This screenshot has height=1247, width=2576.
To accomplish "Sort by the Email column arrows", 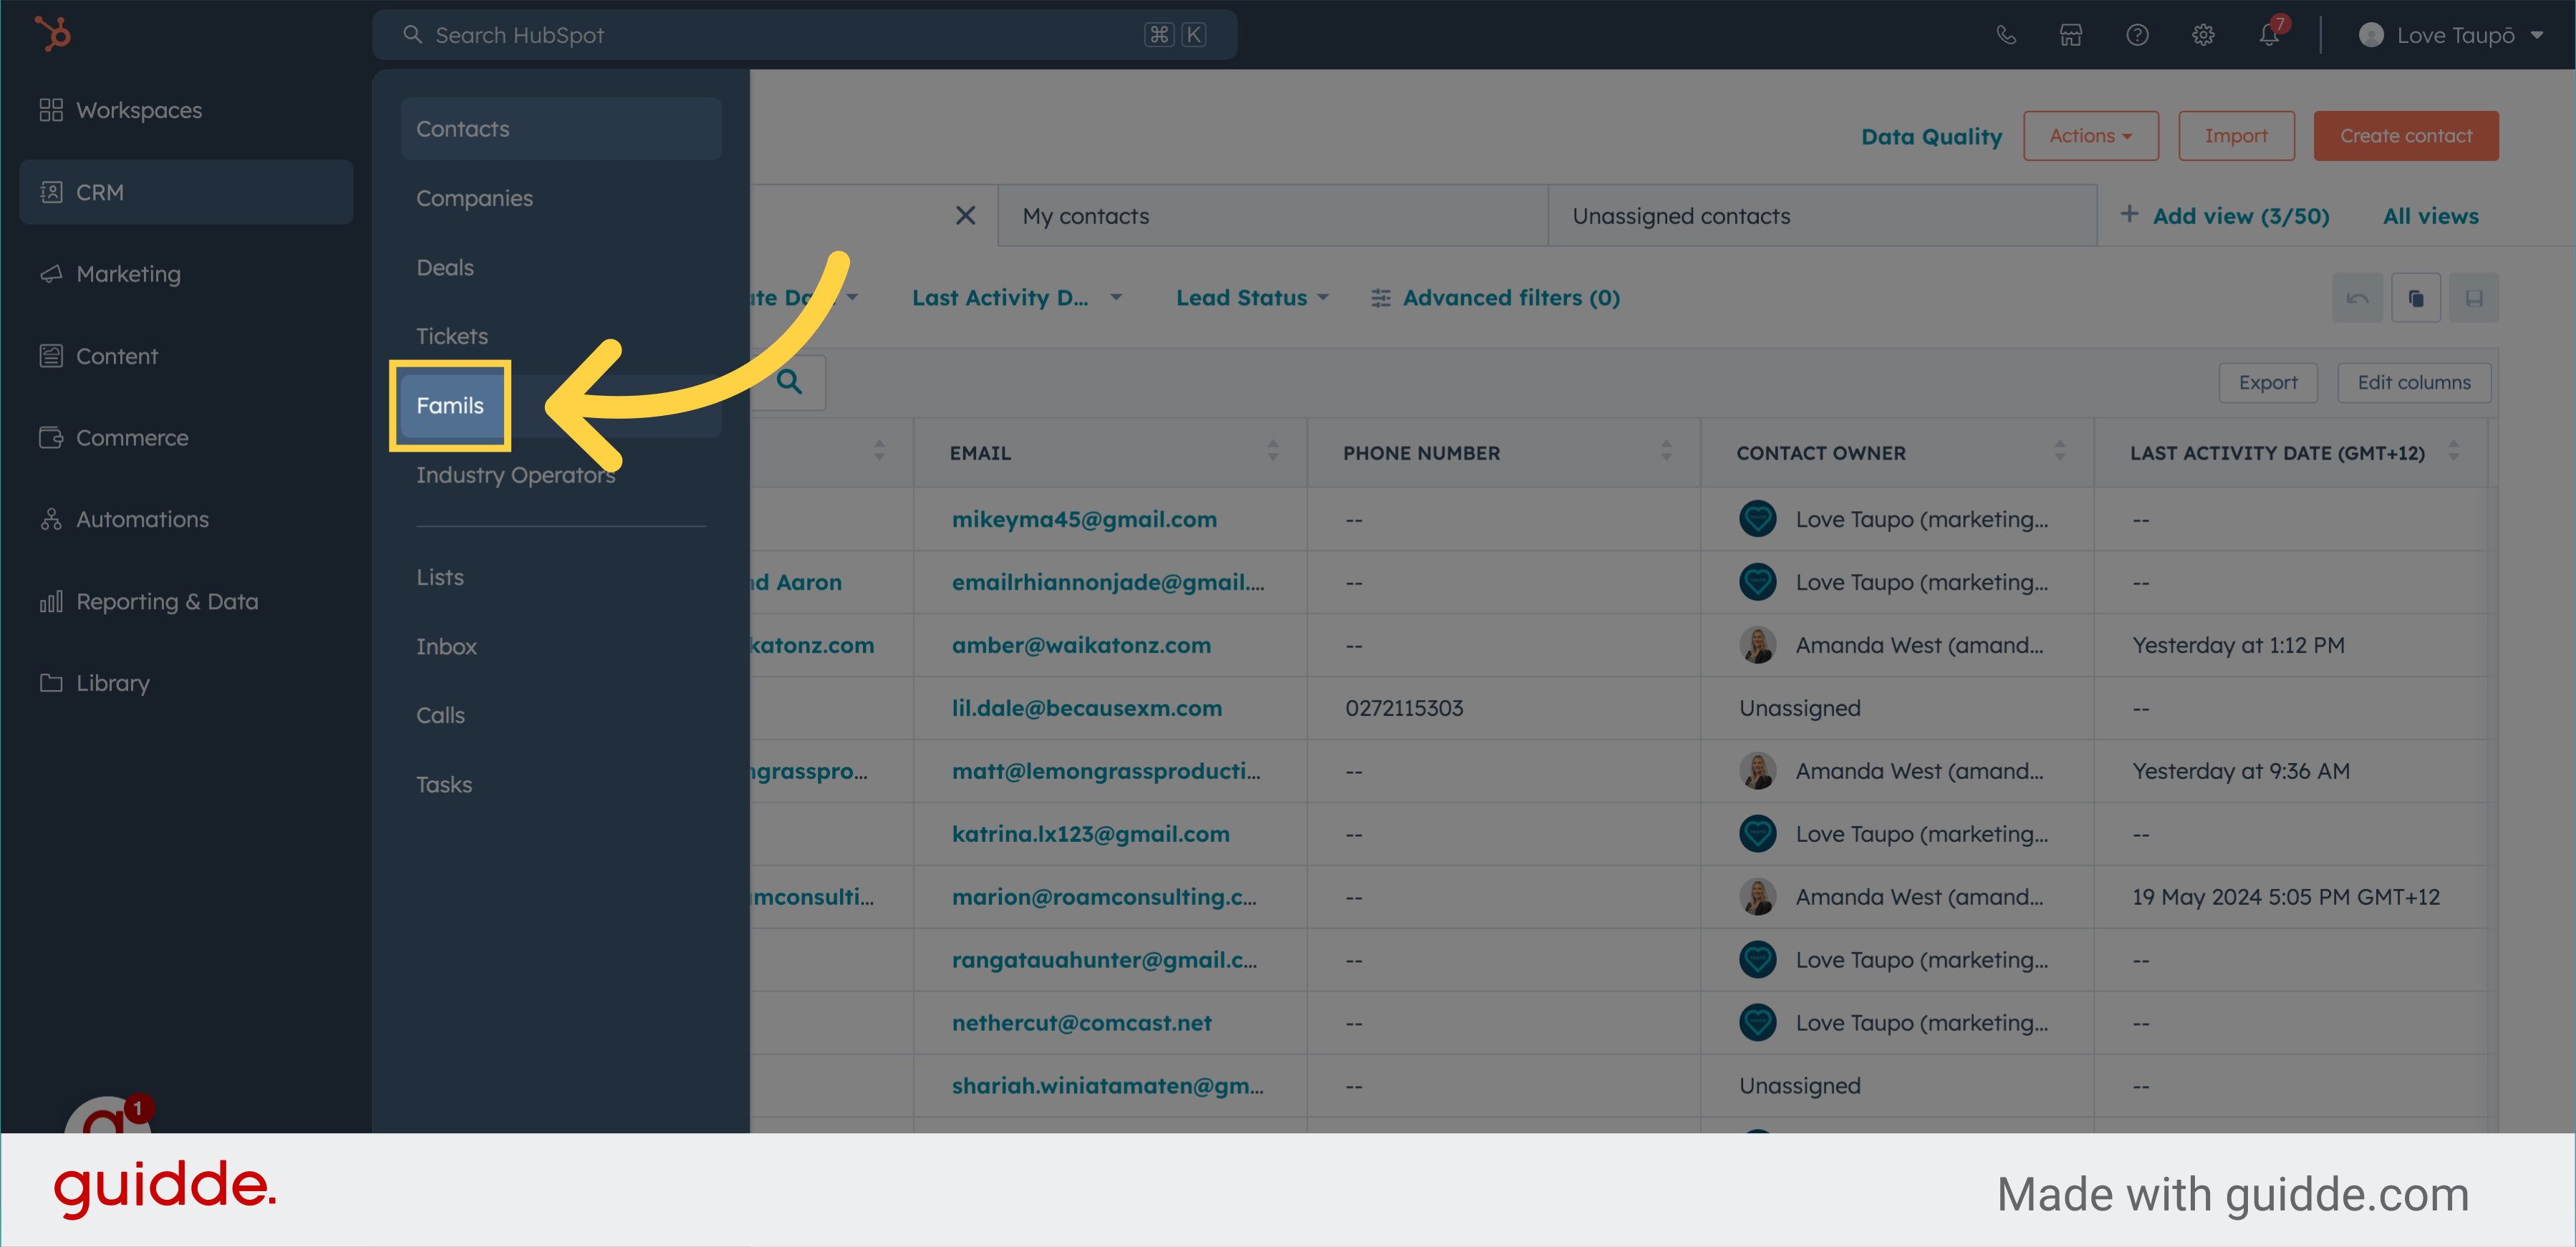I will [1272, 452].
